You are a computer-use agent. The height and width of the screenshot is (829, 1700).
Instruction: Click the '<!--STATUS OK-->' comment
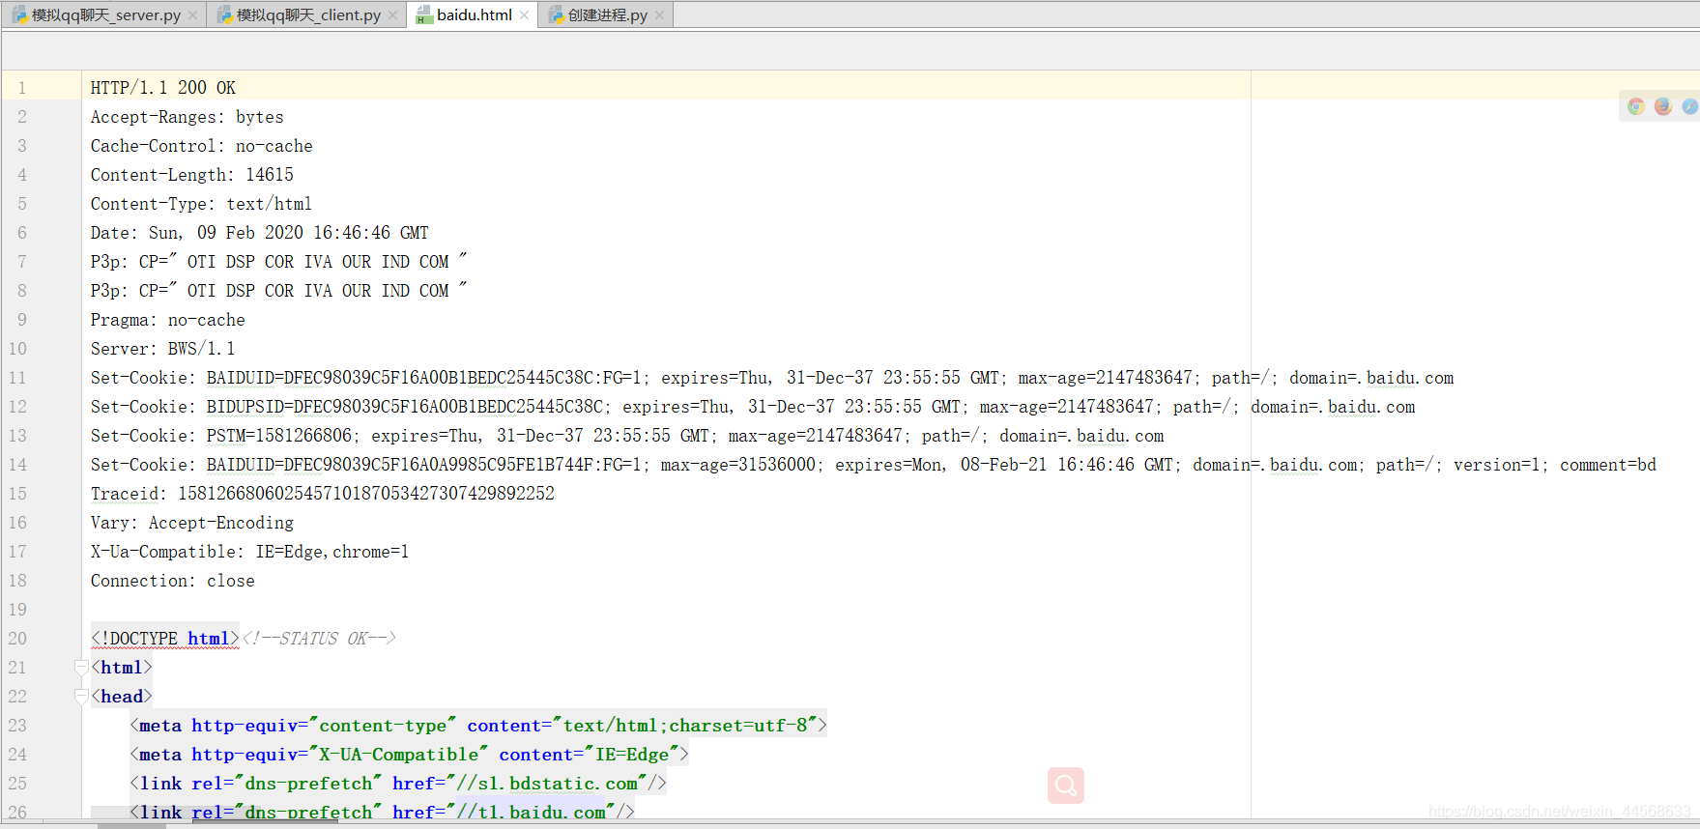319,639
